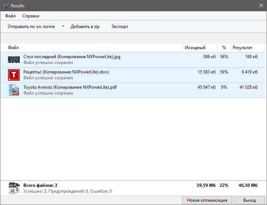
Task: Select the Рецепты! docx file row
Action: point(109,75)
